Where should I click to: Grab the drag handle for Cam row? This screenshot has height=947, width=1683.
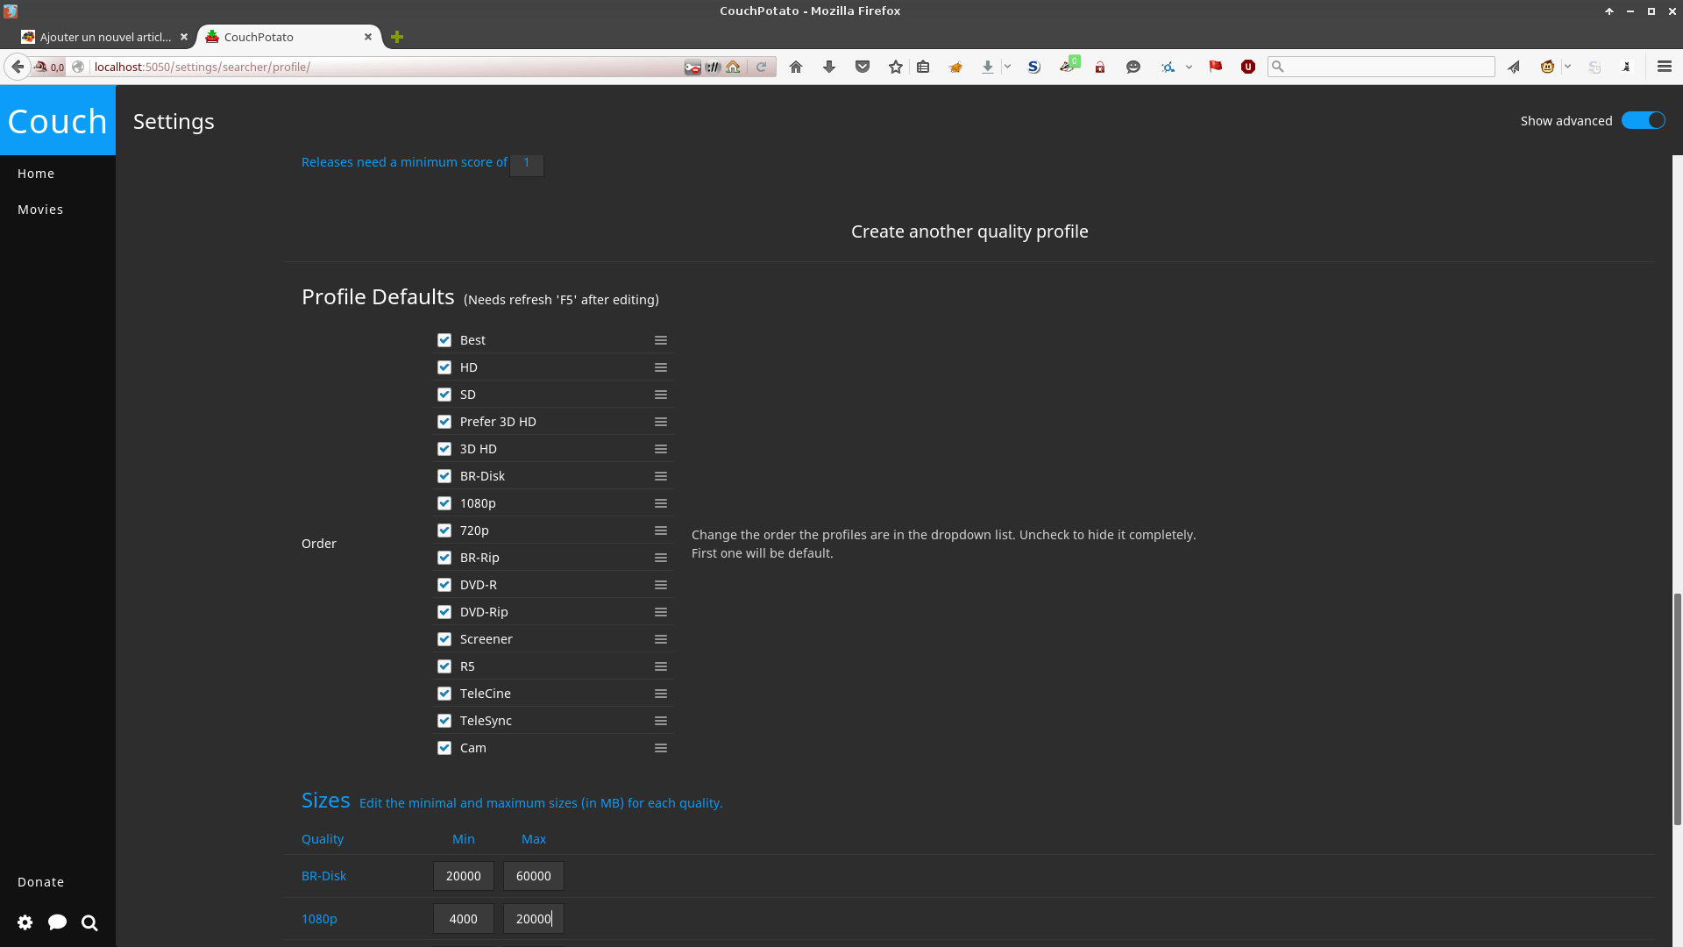(661, 748)
